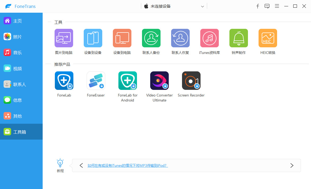
Task: Download FoneLab for Android
Action: pos(127,81)
